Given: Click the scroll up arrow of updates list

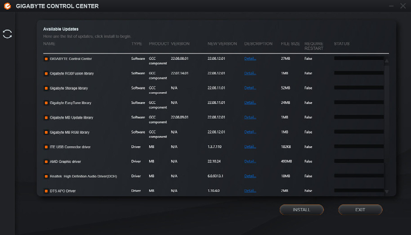Looking at the screenshot, I should [x=387, y=60].
